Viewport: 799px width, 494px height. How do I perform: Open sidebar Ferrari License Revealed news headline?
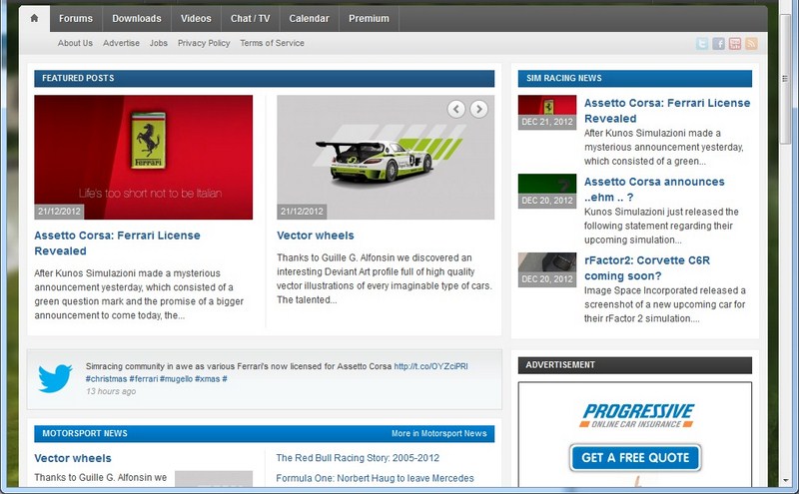point(667,111)
